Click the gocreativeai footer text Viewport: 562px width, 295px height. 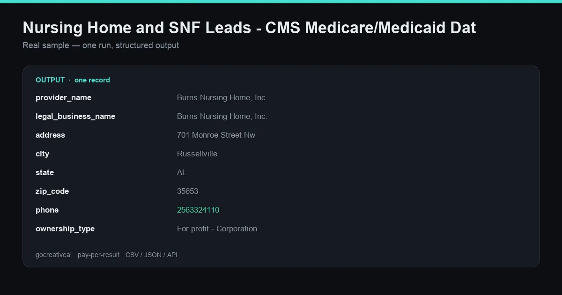tap(106, 255)
